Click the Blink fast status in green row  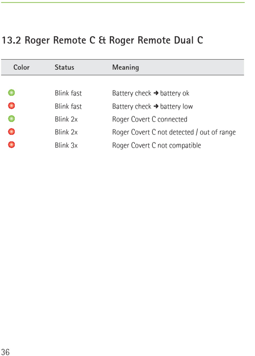68,93
